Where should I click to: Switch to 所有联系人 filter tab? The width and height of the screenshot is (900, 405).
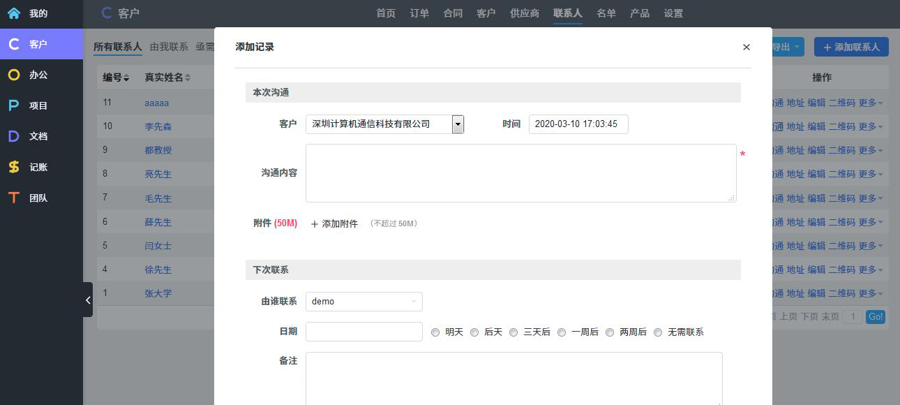(x=118, y=47)
